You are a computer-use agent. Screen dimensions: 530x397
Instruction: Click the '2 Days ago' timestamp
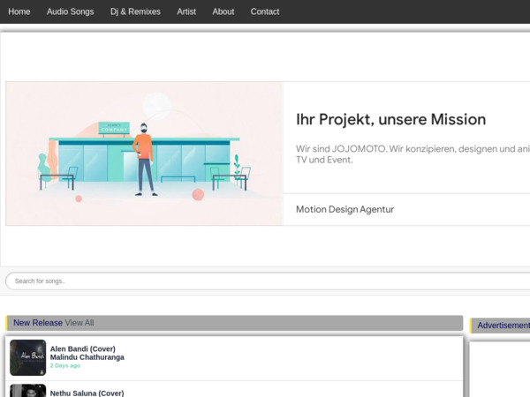pyautogui.click(x=65, y=365)
